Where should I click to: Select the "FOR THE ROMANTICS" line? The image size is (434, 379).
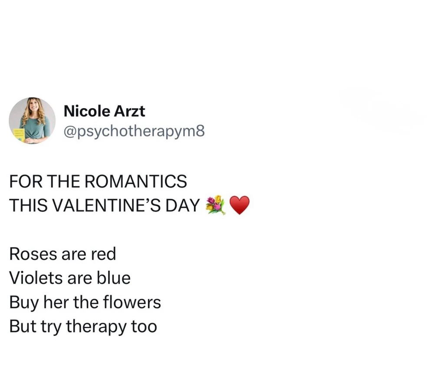click(x=98, y=181)
